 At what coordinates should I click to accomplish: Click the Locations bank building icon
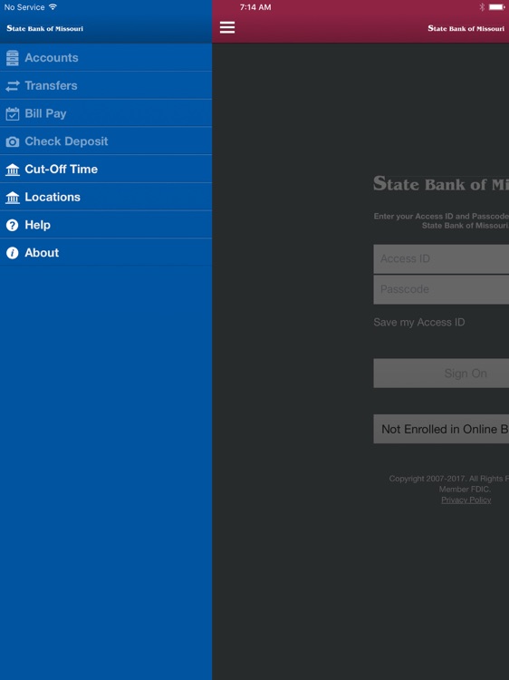[x=13, y=198]
